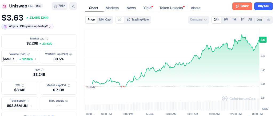This screenshot has height=116, width=275.
Task: Click the Buy UNI button
Action: pyautogui.click(x=264, y=6)
